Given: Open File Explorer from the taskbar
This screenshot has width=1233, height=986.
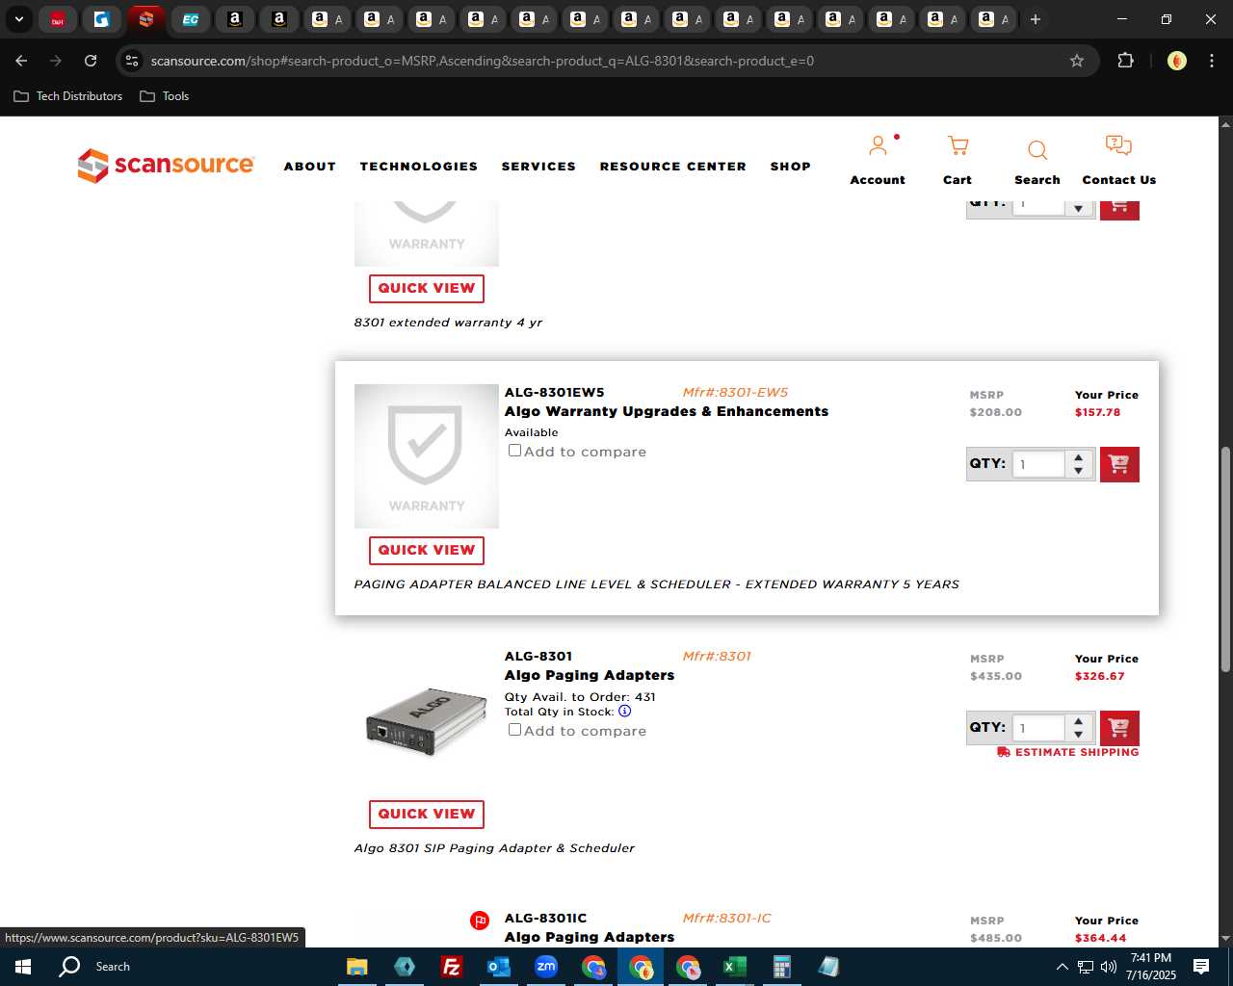Looking at the screenshot, I should pyautogui.click(x=356, y=967).
